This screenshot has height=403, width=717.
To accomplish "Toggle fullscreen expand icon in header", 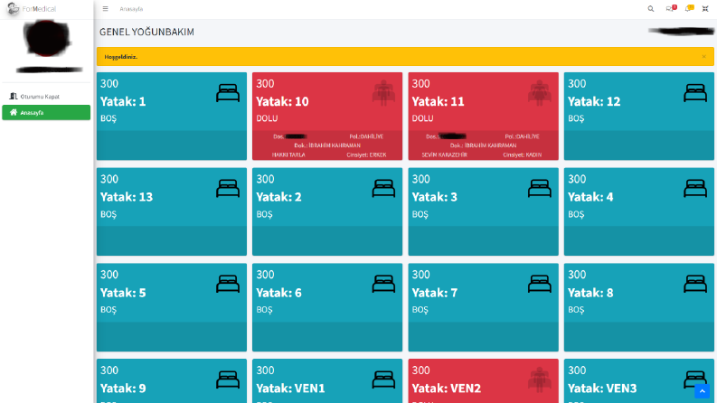I will tap(705, 9).
